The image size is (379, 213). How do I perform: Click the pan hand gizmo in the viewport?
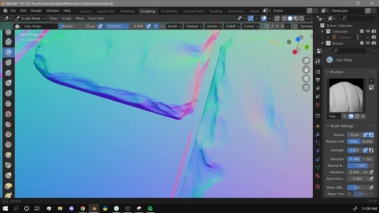tap(306, 70)
